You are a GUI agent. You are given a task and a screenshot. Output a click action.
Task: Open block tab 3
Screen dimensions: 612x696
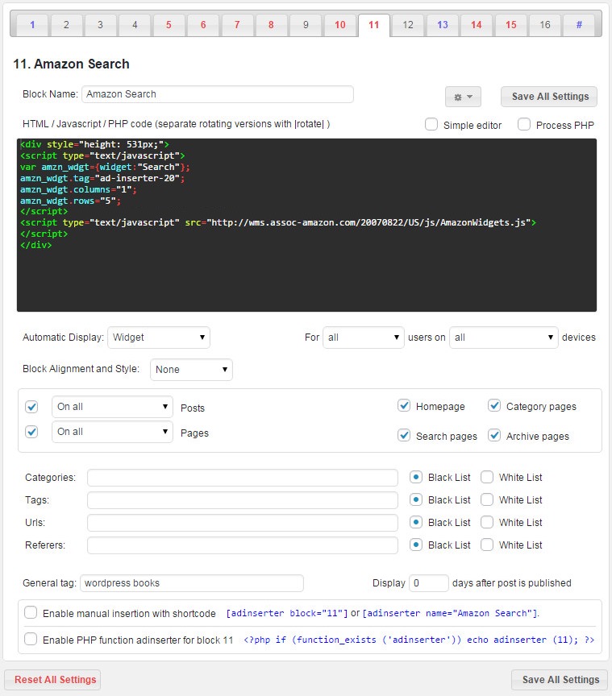[x=101, y=25]
